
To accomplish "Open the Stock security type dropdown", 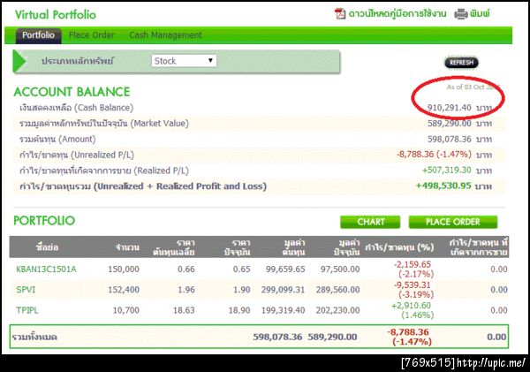I will (x=184, y=61).
